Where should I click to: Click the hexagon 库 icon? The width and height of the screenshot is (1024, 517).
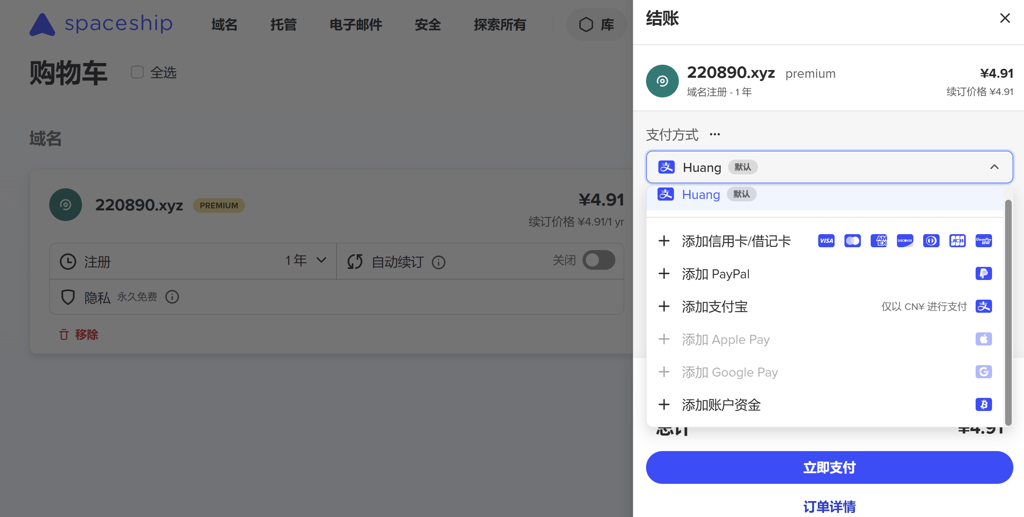point(586,25)
